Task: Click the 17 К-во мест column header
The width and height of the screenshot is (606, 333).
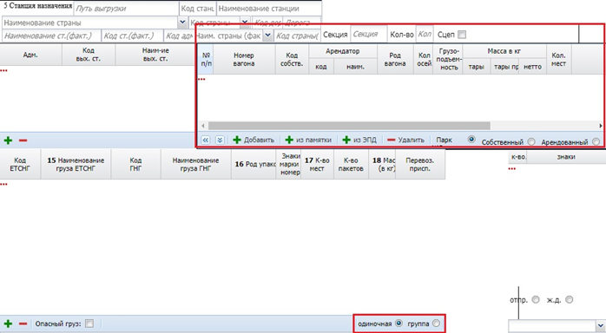Action: (317, 165)
